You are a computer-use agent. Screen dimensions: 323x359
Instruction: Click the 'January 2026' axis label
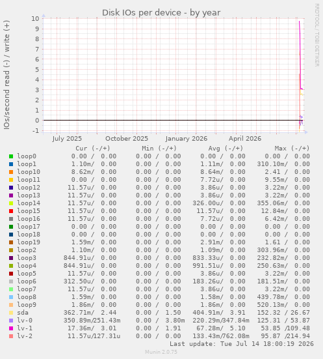[186, 139]
